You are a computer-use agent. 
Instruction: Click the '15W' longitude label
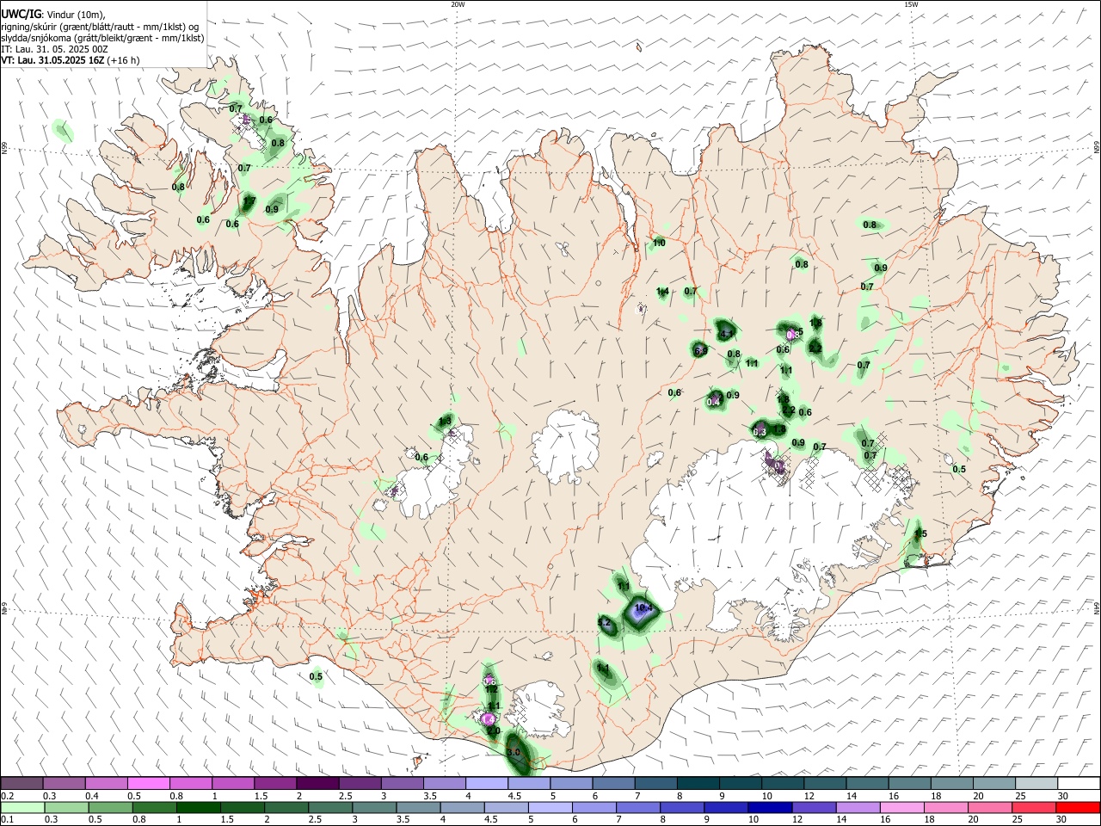tap(911, 4)
